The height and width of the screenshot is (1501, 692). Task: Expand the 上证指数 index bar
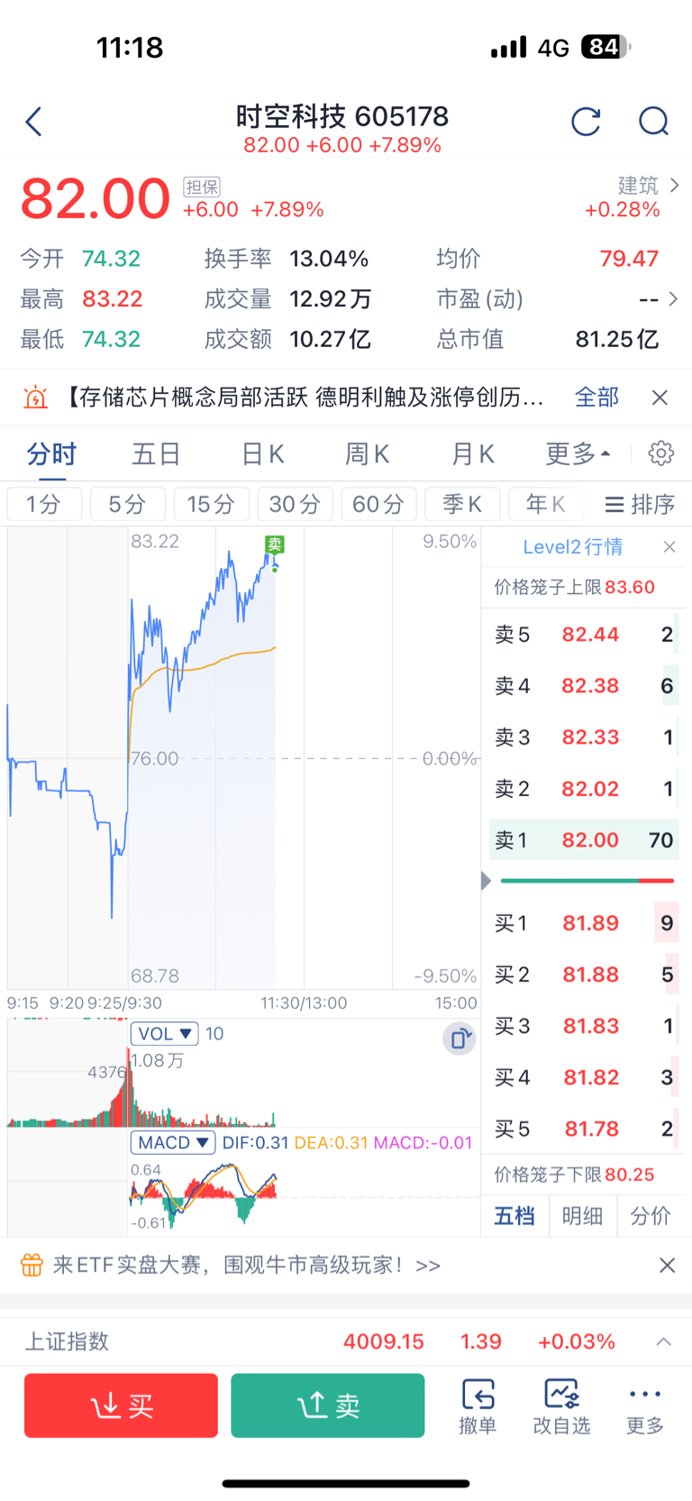[663, 1341]
